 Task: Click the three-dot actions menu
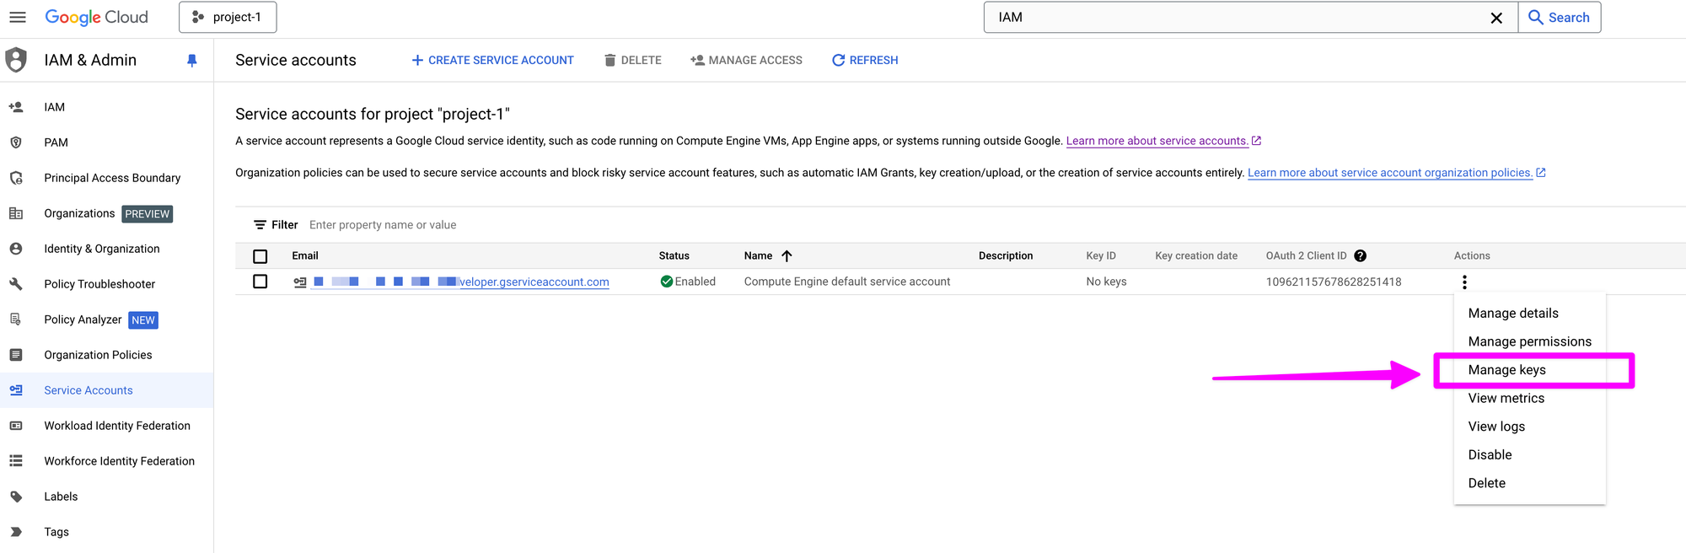[1464, 282]
